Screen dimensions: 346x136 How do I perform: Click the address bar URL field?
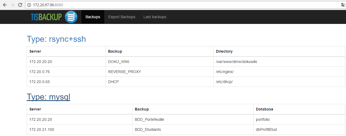pos(163,5)
